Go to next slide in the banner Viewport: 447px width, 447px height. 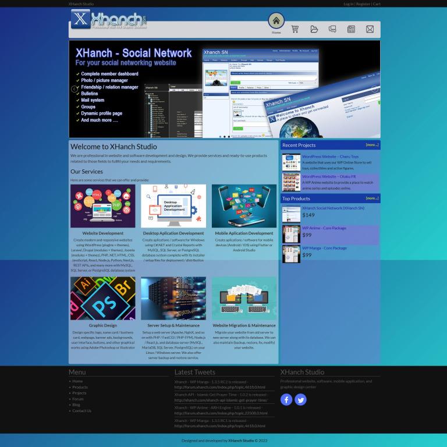pos(375,89)
